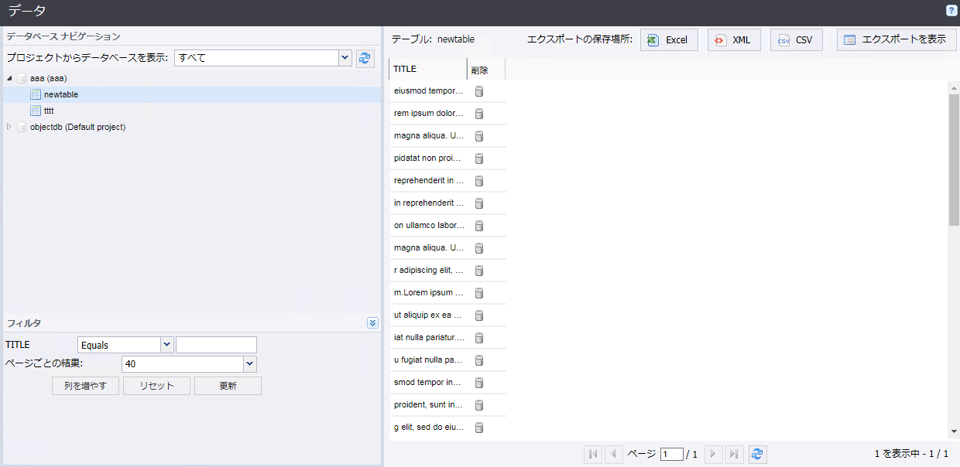The image size is (960, 467).
Task: Click trash icon for 'pidatat non proi' row
Action: [478, 159]
